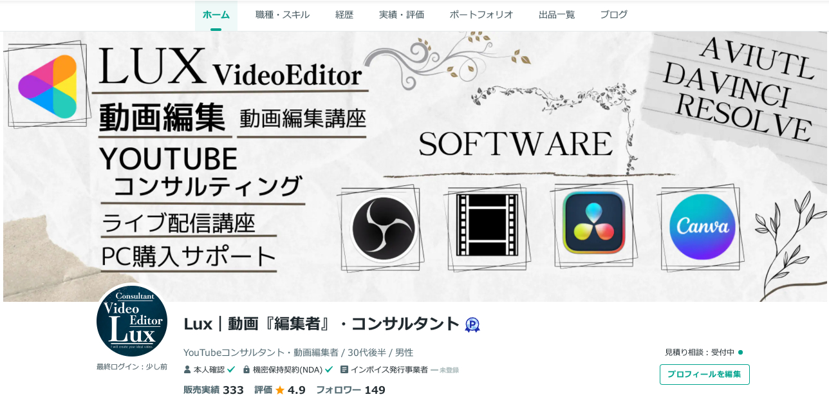Screen dimensions: 829x408
Task: Open the ポートフォリオ tab
Action: [481, 15]
